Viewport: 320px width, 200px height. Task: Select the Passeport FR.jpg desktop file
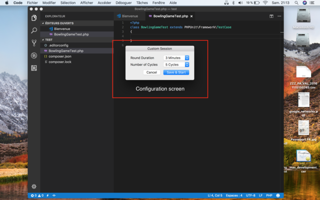click(x=304, y=131)
